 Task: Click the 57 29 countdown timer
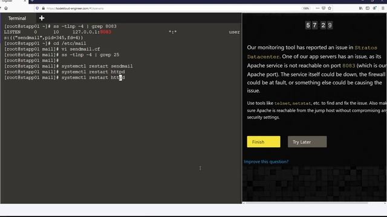click(319, 25)
